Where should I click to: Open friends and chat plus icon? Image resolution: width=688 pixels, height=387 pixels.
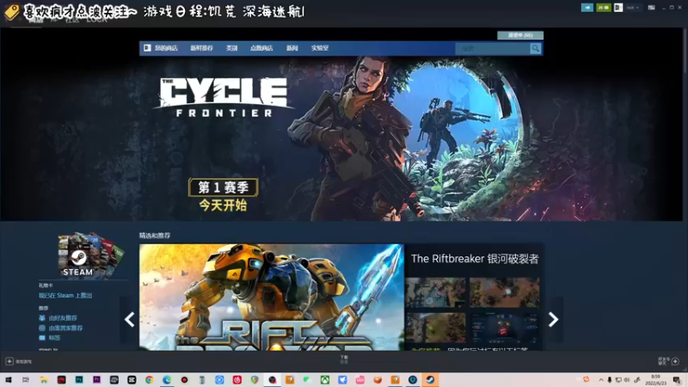pos(675,361)
